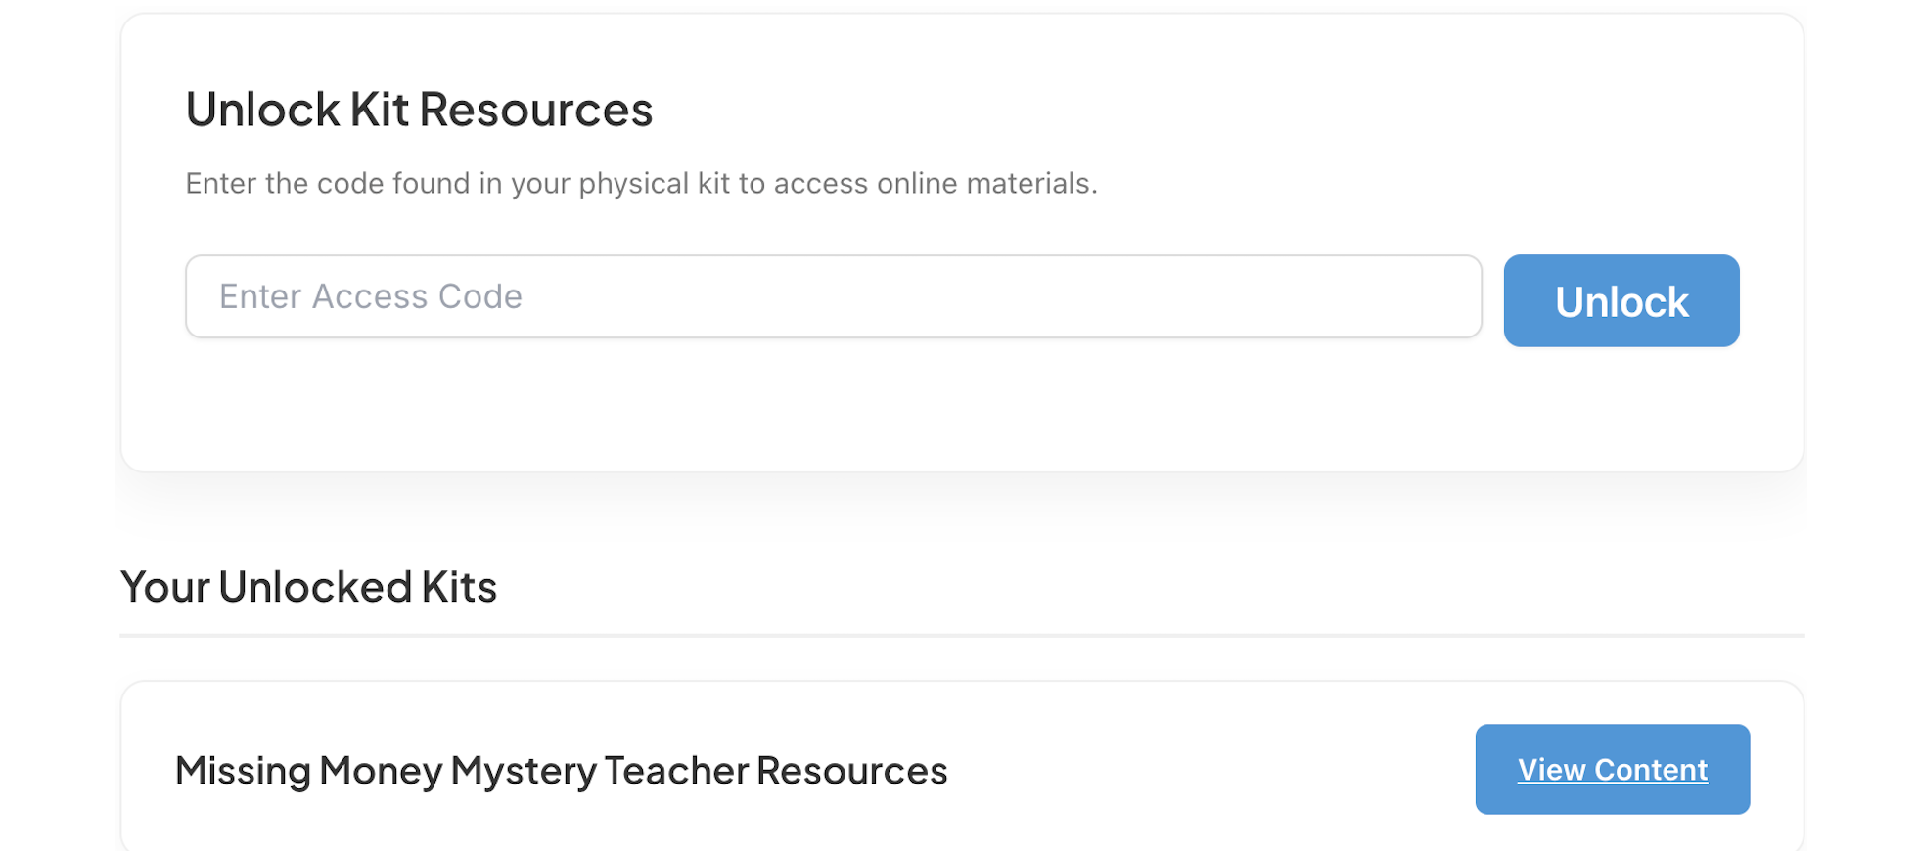The width and height of the screenshot is (1918, 851).
Task: Focus the access code text box
Action: 833,296
